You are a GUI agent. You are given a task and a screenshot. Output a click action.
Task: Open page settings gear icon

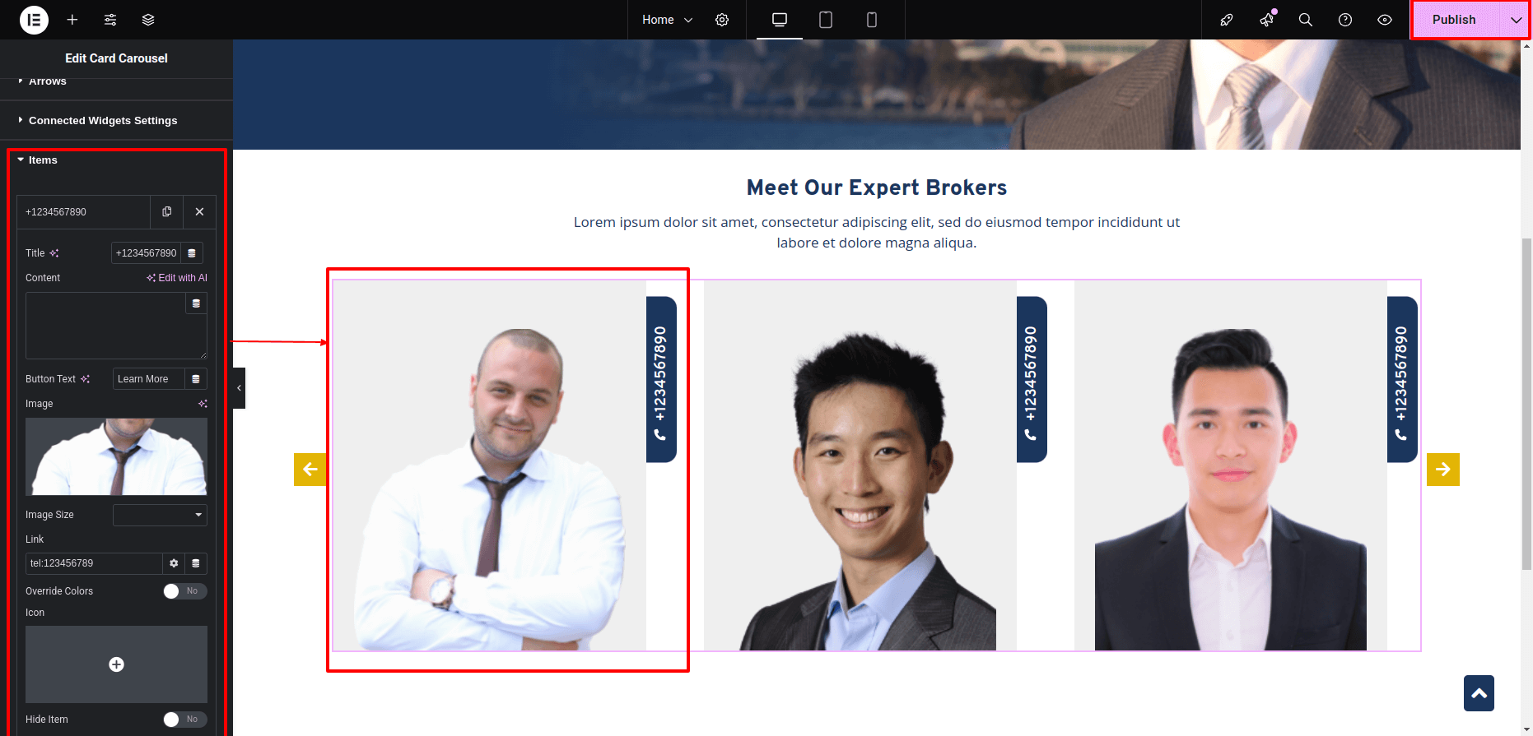(x=722, y=20)
